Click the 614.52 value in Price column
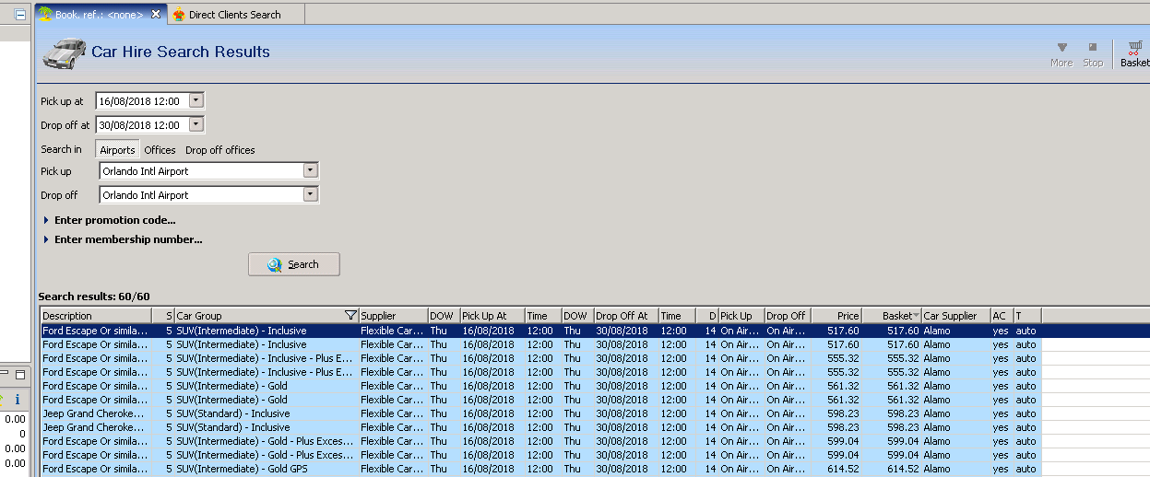 click(844, 469)
